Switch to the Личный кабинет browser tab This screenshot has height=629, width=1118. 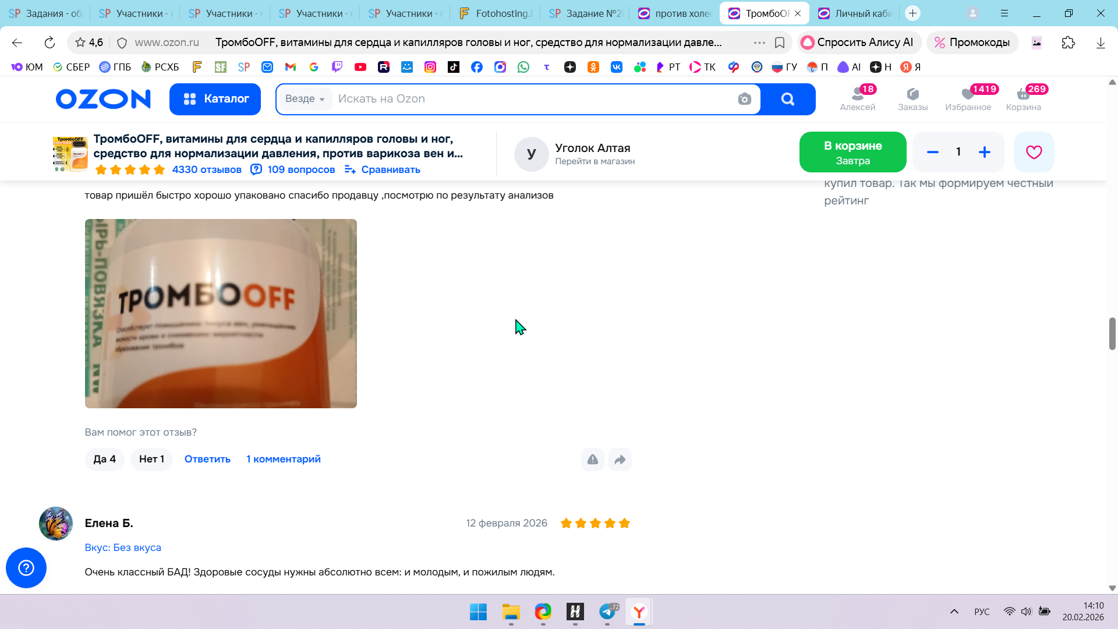856,13
